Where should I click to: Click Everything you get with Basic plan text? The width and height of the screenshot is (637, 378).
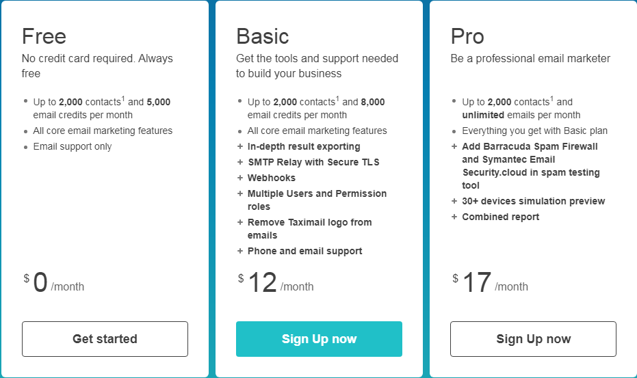point(534,131)
